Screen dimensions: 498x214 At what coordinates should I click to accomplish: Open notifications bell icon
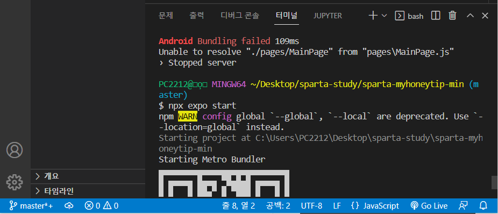483,205
